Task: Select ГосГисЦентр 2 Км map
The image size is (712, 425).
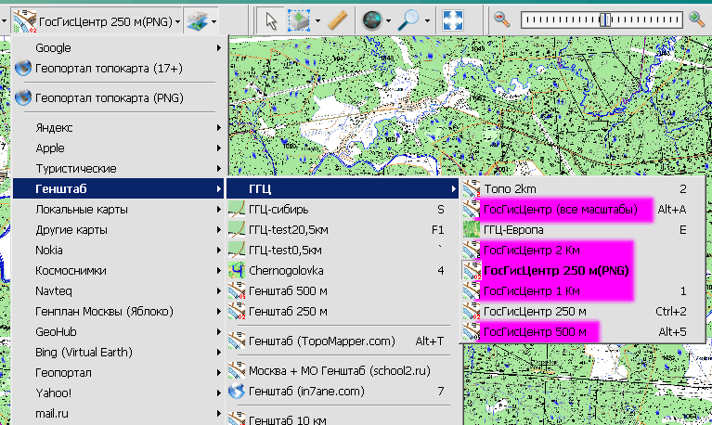Action: pyautogui.click(x=583, y=251)
